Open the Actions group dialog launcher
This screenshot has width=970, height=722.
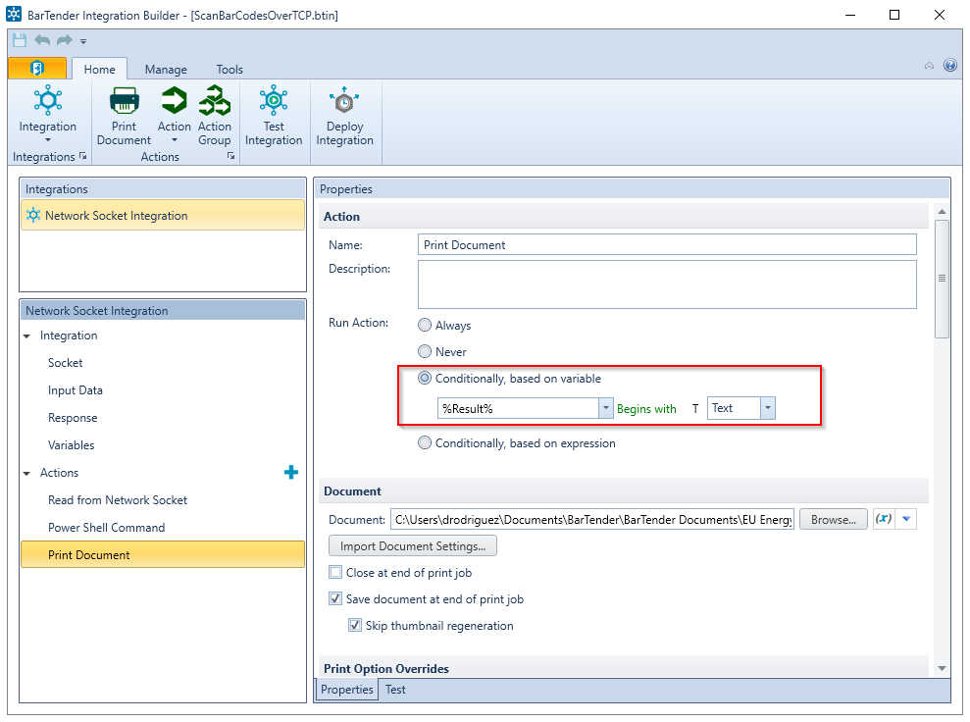click(x=230, y=157)
